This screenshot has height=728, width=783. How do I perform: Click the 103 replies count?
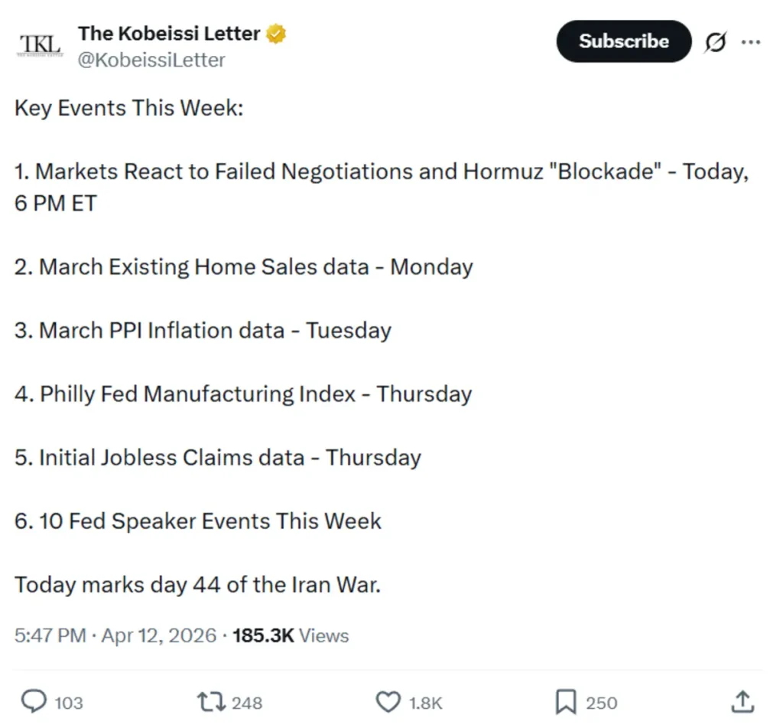click(69, 701)
